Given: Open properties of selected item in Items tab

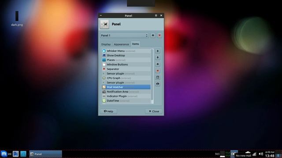Looking at the screenshot, I should tap(158, 77).
